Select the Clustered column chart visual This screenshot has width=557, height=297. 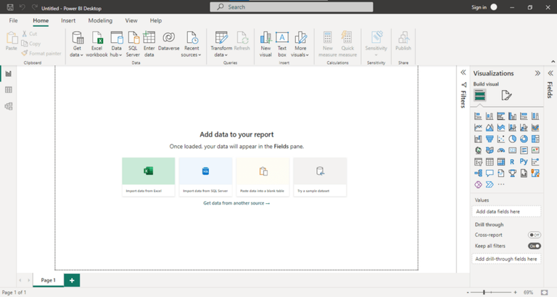coord(512,116)
